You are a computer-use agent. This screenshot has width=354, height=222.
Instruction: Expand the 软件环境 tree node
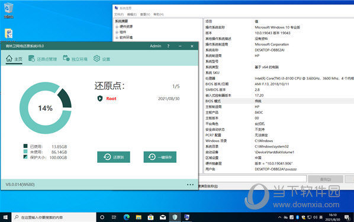coord(117,37)
